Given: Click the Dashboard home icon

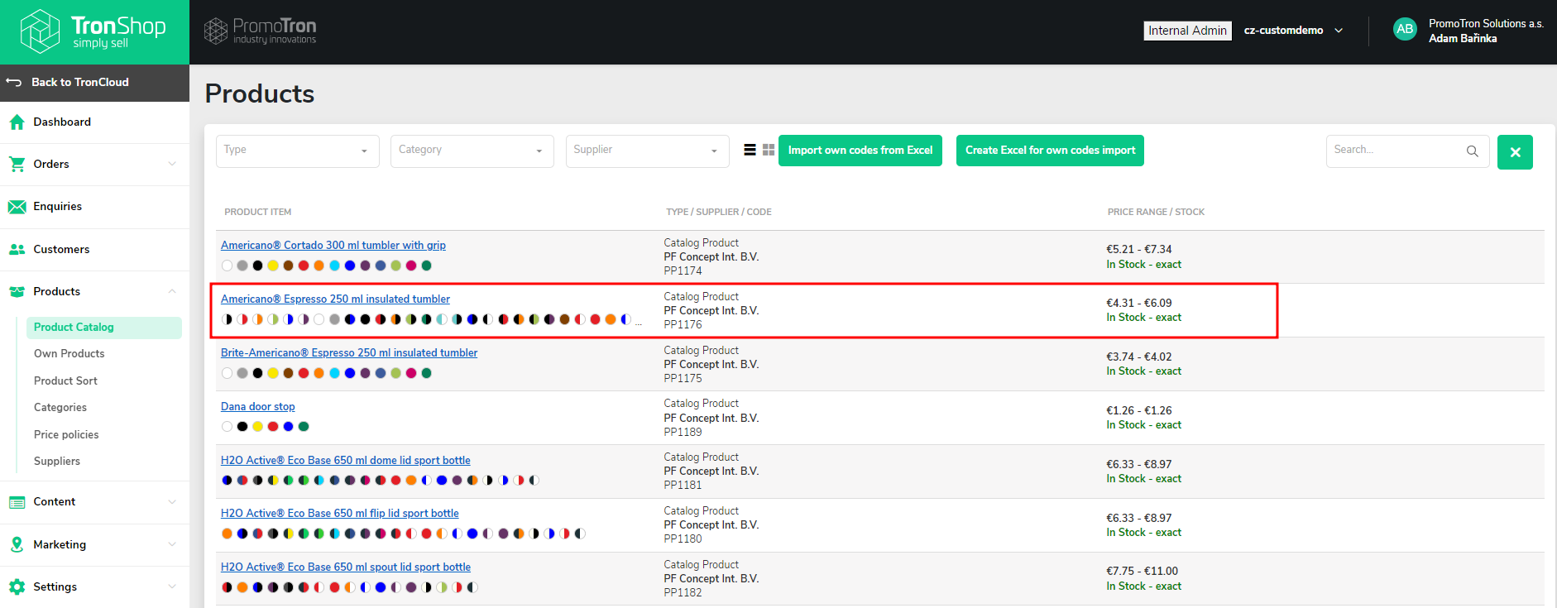Looking at the screenshot, I should click(x=17, y=122).
